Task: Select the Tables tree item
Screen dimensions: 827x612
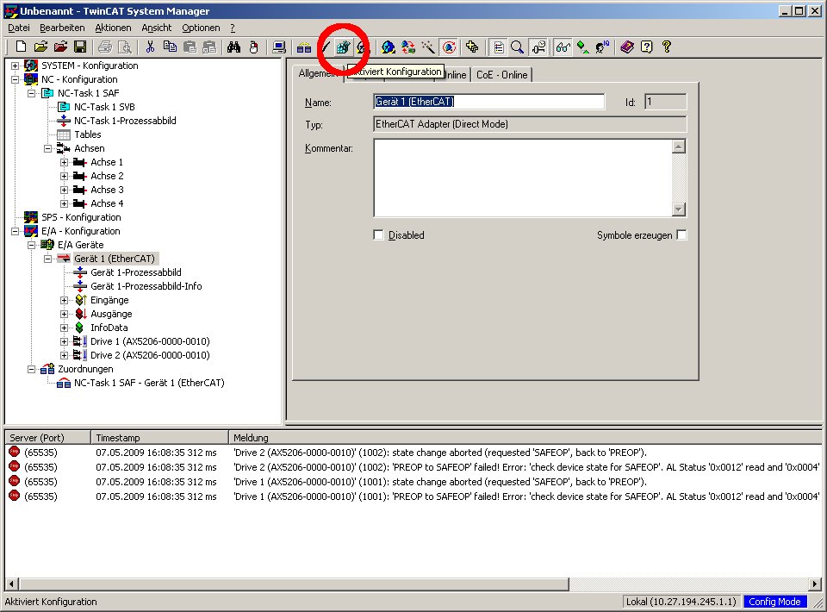Action: 88,134
